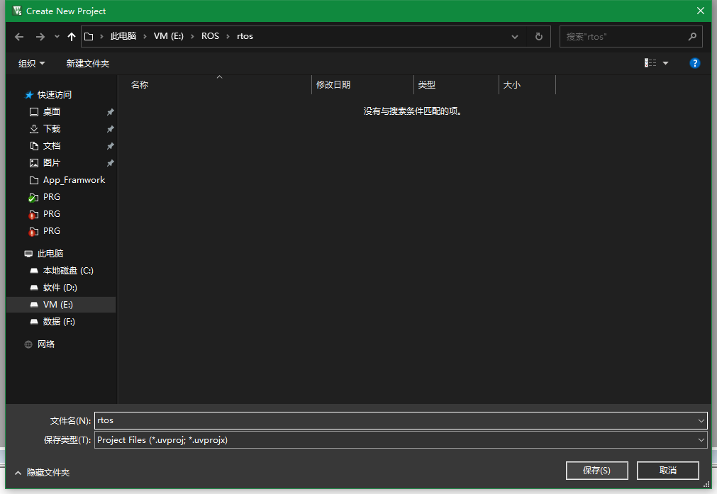This screenshot has height=494, width=717.
Task: Go back using the back arrow
Action: tap(19, 37)
